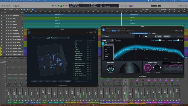Select the Jazz target
188x106 pixels.
tap(106, 49)
